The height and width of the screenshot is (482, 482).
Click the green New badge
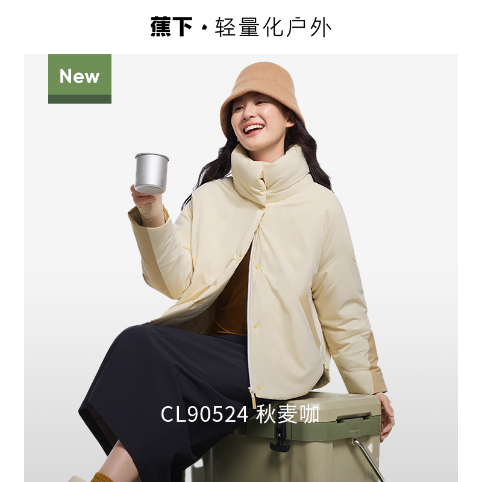[x=80, y=79]
